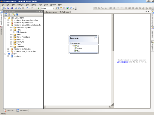The image size is (154, 115).
Task: Expand the Stored Procedures folder
Action: pyautogui.click(x=11, y=37)
